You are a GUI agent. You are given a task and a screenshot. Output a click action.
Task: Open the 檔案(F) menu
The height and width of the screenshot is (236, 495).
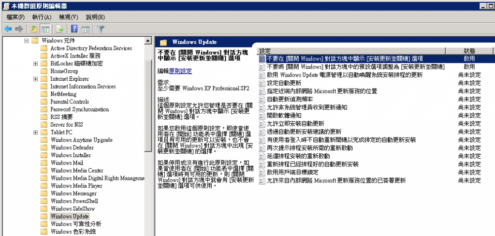(15, 17)
